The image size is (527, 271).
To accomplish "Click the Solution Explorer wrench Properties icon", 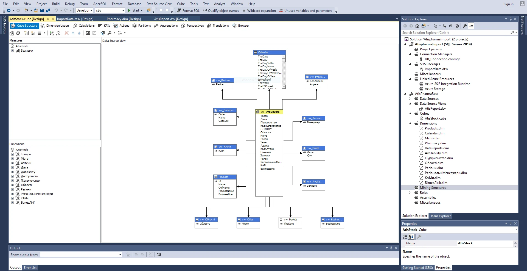I will pyautogui.click(x=465, y=26).
